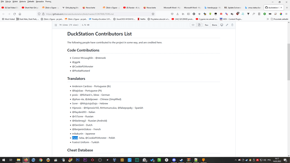Open the Firefox hamburger menu
The height and width of the screenshot is (163, 290).
[x=286, y=14]
